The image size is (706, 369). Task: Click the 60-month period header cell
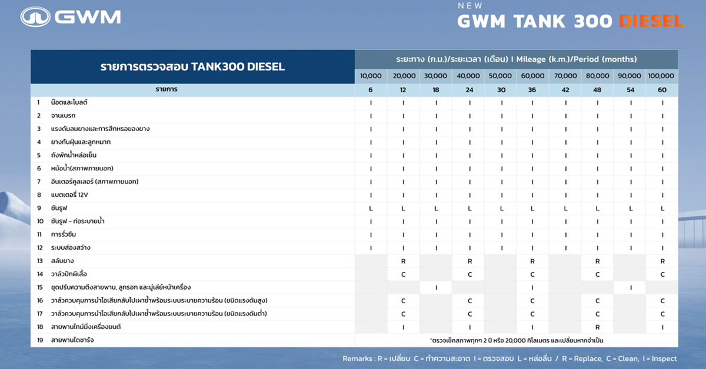pos(662,90)
